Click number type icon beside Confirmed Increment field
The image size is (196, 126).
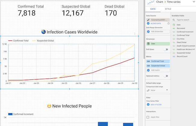point(174,32)
